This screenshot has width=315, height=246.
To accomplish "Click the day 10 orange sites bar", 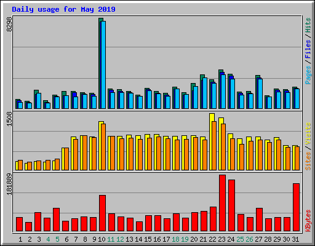I will (x=103, y=147).
